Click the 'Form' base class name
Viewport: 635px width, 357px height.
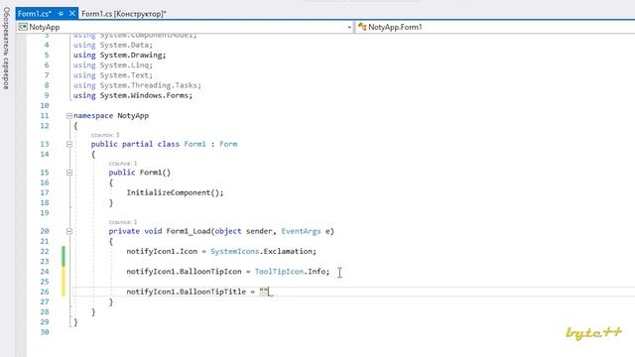click(x=228, y=144)
